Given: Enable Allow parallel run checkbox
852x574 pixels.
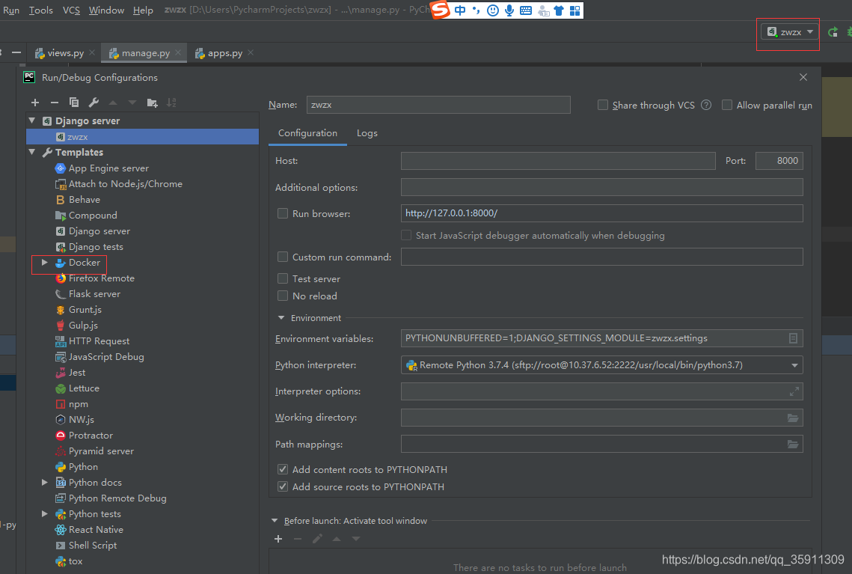Looking at the screenshot, I should tap(726, 105).
